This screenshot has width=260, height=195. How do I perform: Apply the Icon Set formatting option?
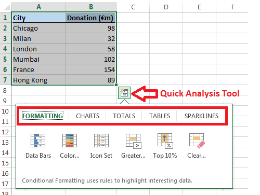coord(101,146)
